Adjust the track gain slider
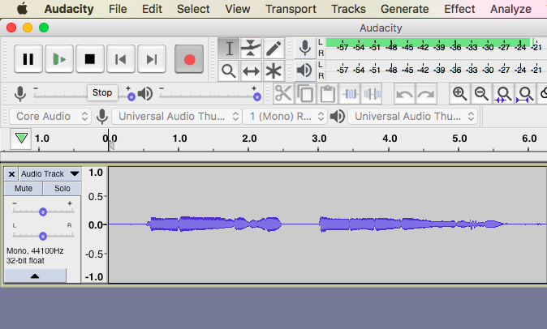 pyautogui.click(x=42, y=211)
